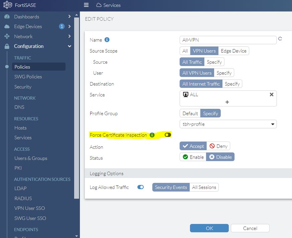Remove the ALL service with X icon
292x238 pixels.
pyautogui.click(x=272, y=94)
